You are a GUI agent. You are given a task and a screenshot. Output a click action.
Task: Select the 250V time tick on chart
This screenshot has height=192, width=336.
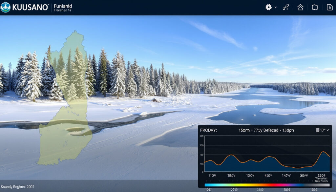(x=231, y=176)
